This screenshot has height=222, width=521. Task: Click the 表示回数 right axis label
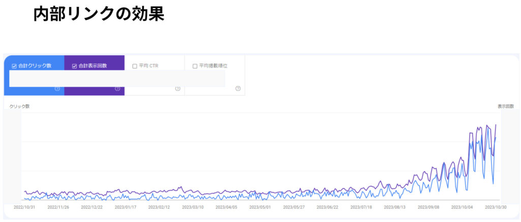505,106
